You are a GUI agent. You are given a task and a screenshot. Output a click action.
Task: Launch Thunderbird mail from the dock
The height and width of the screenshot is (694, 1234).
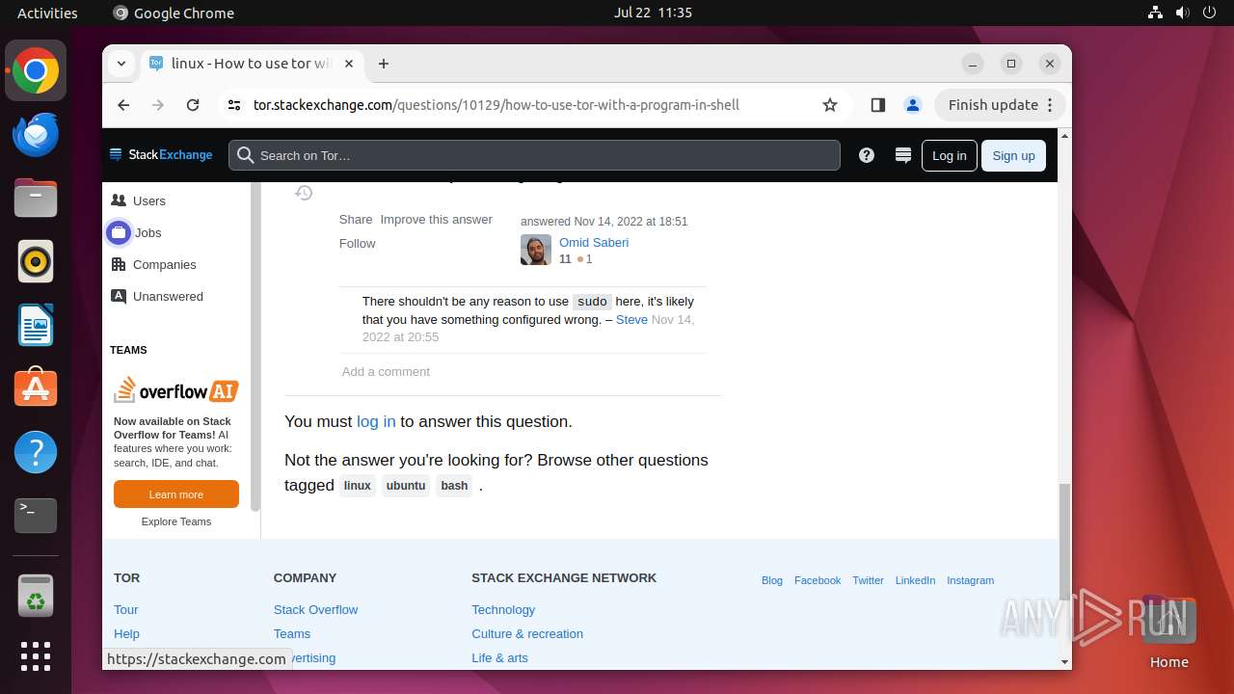pos(36,134)
